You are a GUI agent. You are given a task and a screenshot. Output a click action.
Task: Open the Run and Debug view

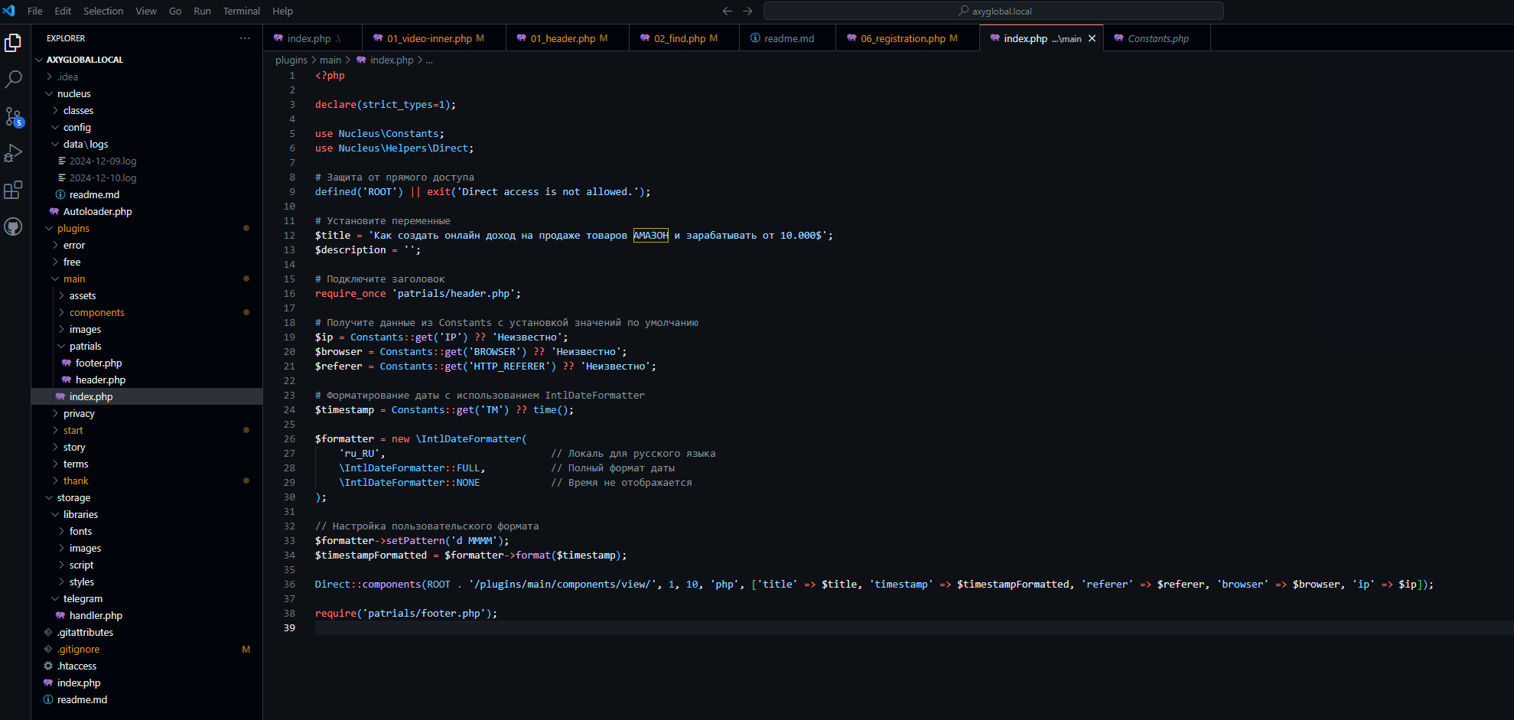pos(13,153)
